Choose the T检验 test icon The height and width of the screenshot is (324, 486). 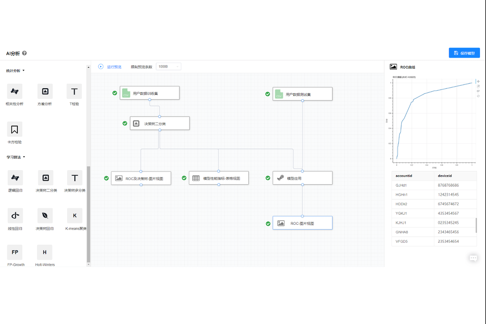click(x=74, y=92)
